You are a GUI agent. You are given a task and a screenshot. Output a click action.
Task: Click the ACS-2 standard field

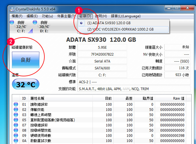[x=134, y=82]
